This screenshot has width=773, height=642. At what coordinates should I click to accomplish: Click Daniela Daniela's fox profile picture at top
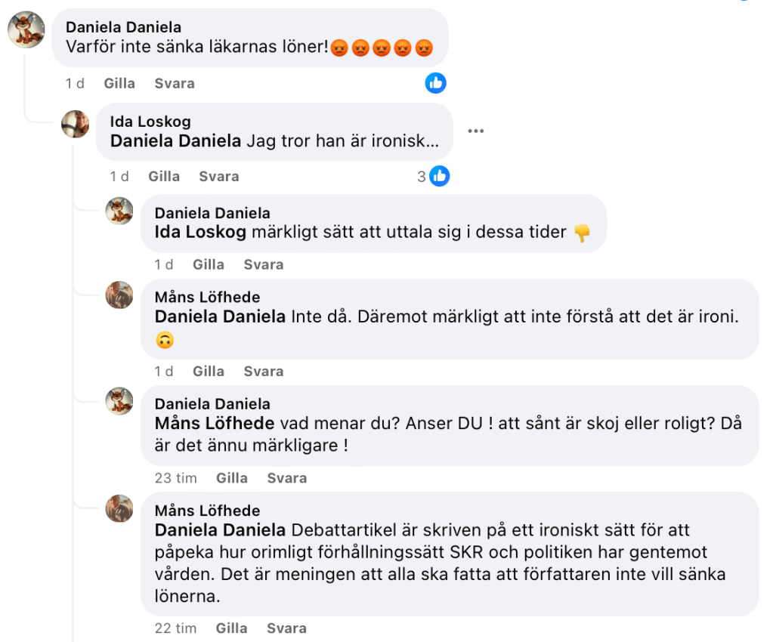pos(26,30)
